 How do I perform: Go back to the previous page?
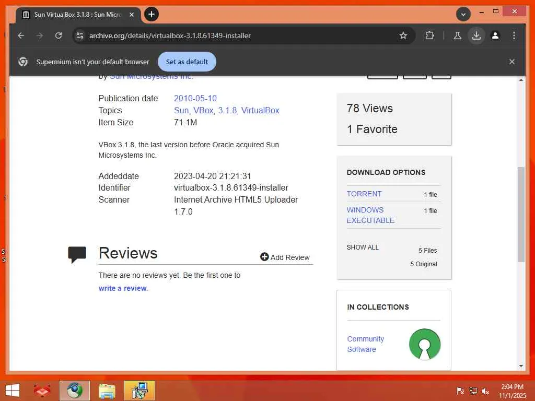21,36
